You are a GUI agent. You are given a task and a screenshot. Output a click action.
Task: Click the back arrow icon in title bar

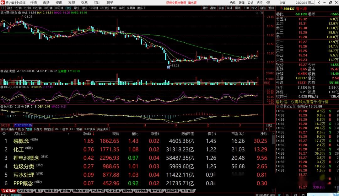tap(319, 3)
